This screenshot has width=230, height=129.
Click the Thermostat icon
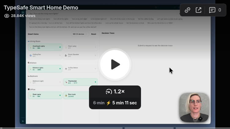coord(66,82)
